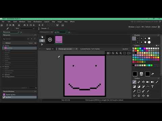Select the Line tool in the Toolbox
This screenshot has width=162, height=121.
157,82
